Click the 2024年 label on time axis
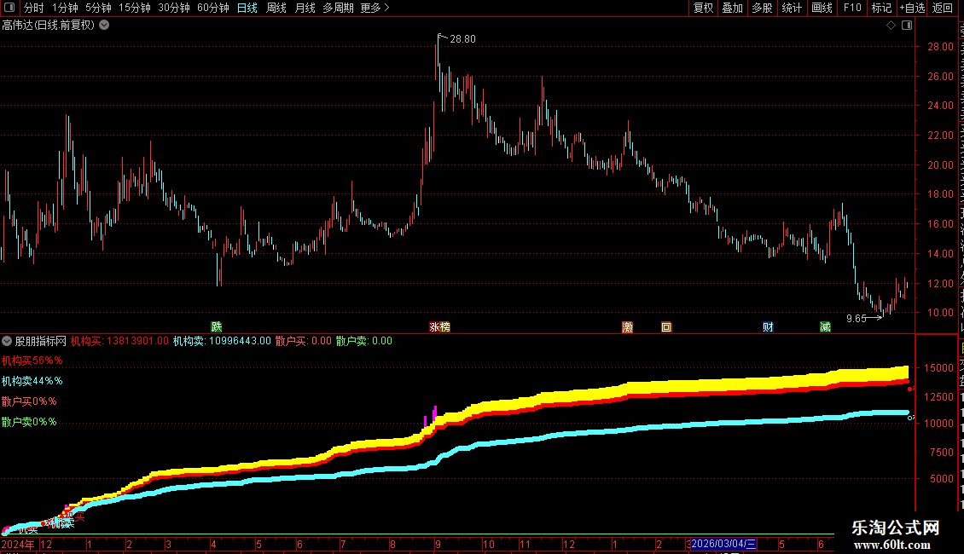964x554 pixels. pyautogui.click(x=18, y=544)
